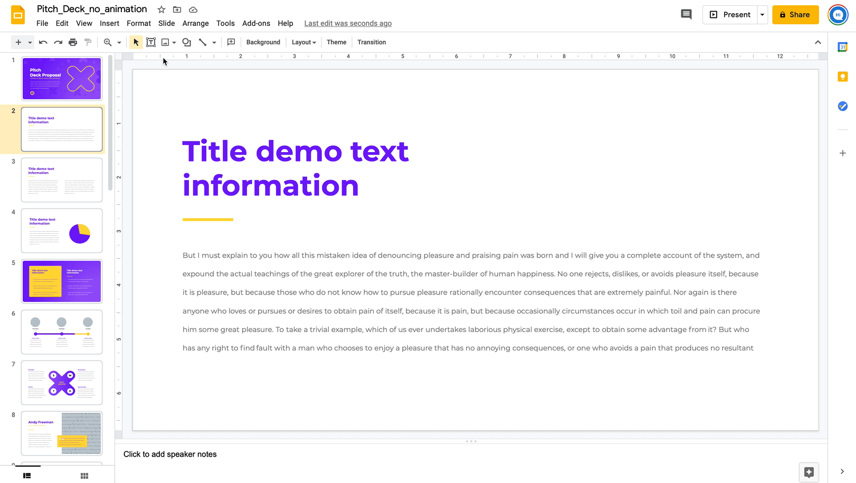Select slide 6 timeline thumbnail
856x483 pixels.
click(x=62, y=332)
